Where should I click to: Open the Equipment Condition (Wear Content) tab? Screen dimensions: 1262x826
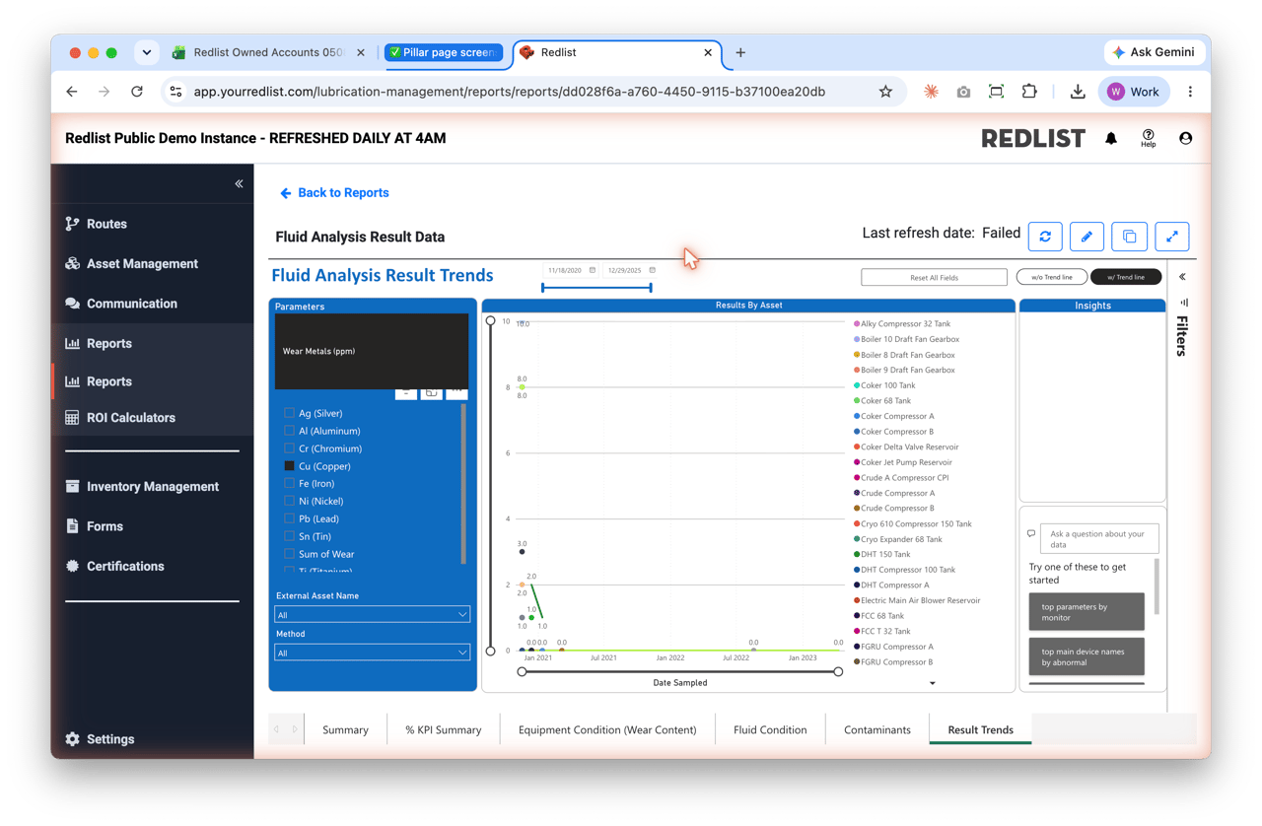pos(607,729)
